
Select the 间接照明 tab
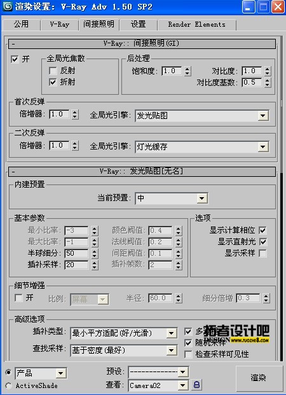pos(99,24)
